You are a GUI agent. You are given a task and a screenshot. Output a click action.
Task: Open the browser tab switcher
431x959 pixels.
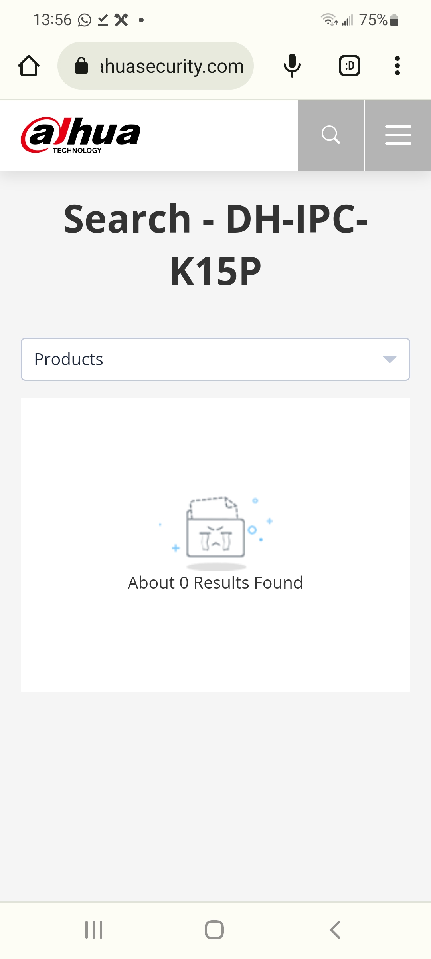point(350,66)
